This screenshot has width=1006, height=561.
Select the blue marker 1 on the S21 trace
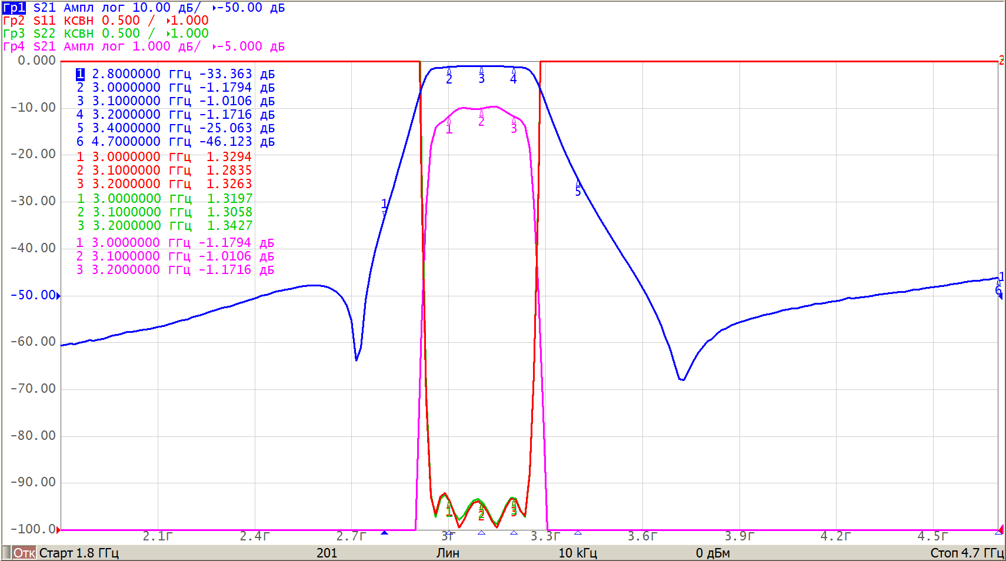click(x=384, y=204)
